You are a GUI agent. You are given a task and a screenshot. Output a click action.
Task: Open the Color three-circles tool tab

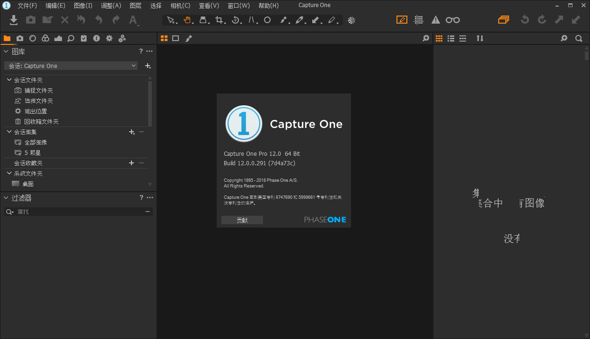click(x=45, y=38)
